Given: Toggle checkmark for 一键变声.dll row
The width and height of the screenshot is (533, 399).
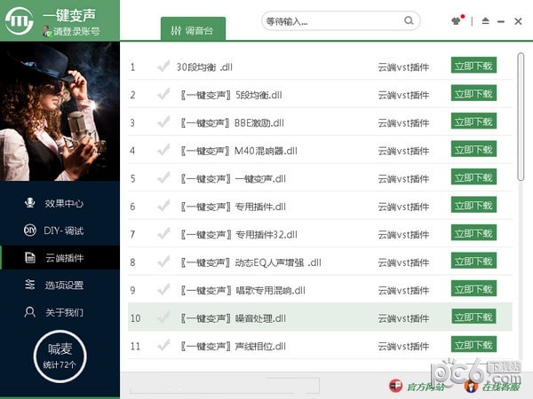Looking at the screenshot, I should click(163, 178).
